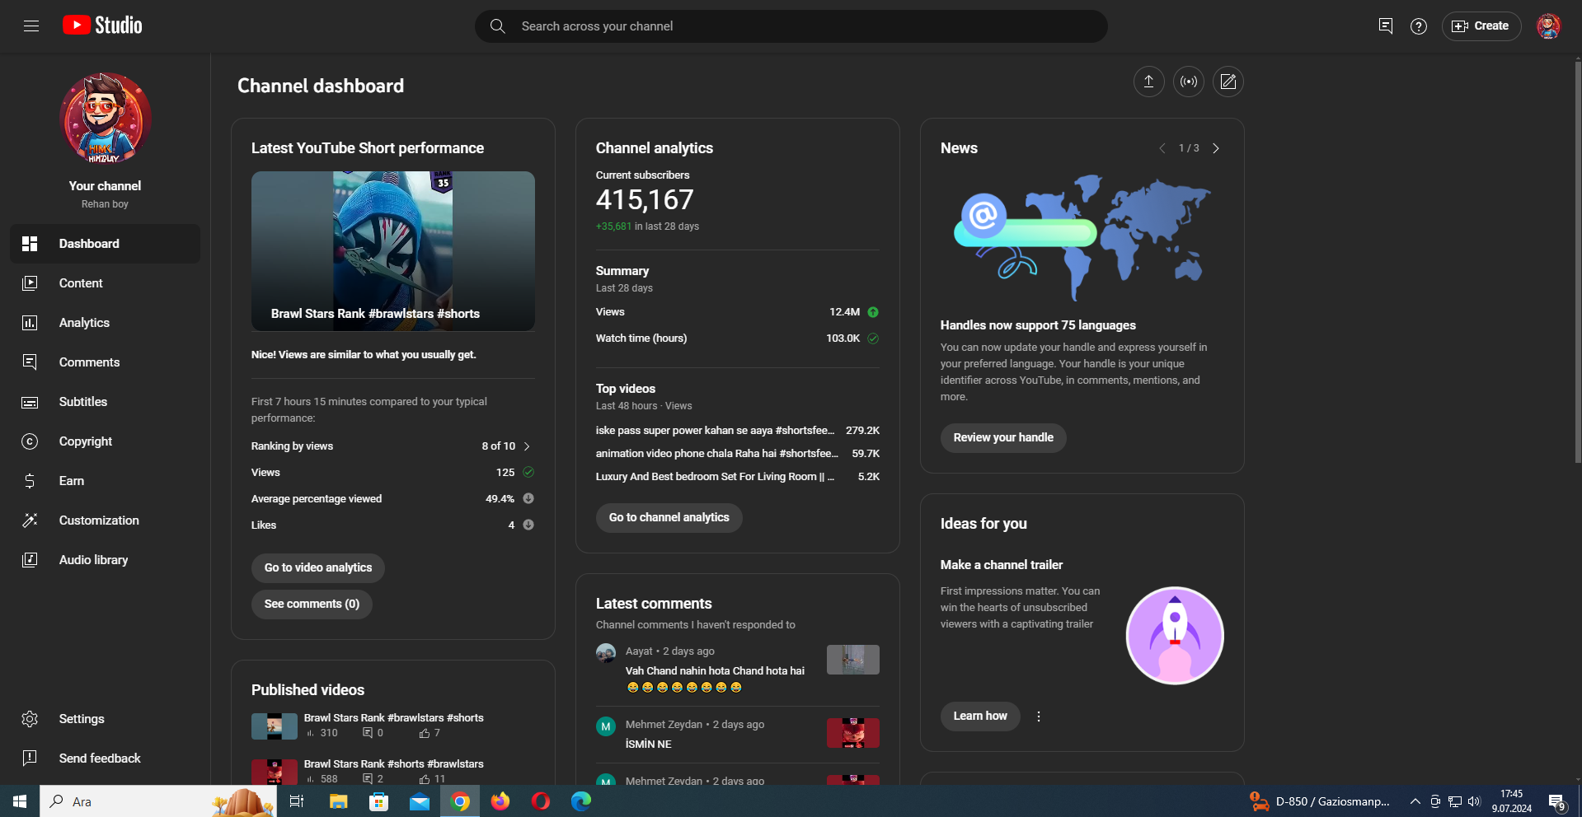Click Send feedback in sidebar
The image size is (1582, 817).
[105, 759]
